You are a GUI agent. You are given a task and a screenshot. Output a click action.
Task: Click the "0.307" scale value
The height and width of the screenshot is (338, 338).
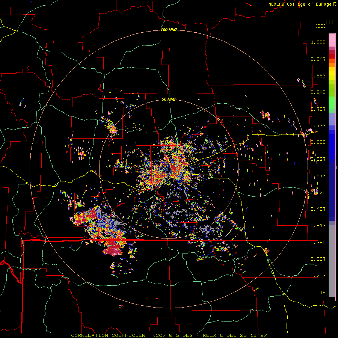point(318,259)
